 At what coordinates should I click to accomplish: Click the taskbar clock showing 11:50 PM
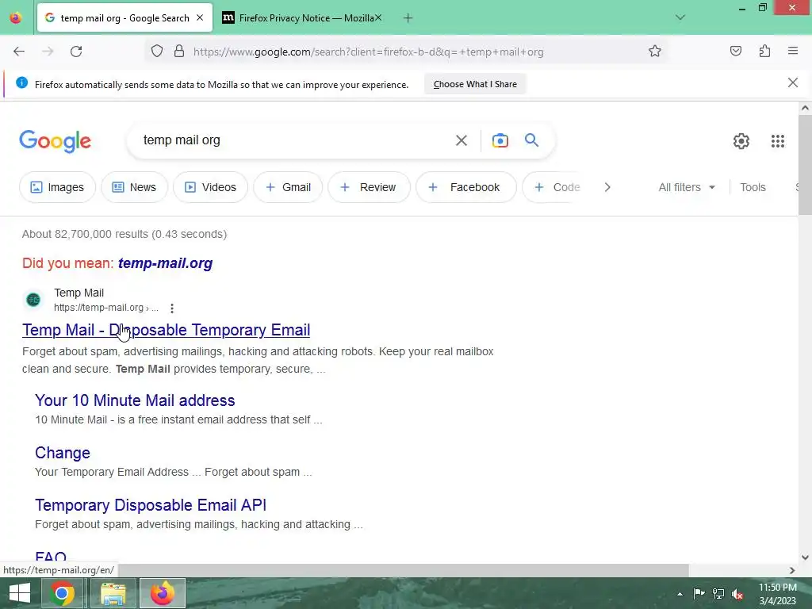tap(777, 593)
